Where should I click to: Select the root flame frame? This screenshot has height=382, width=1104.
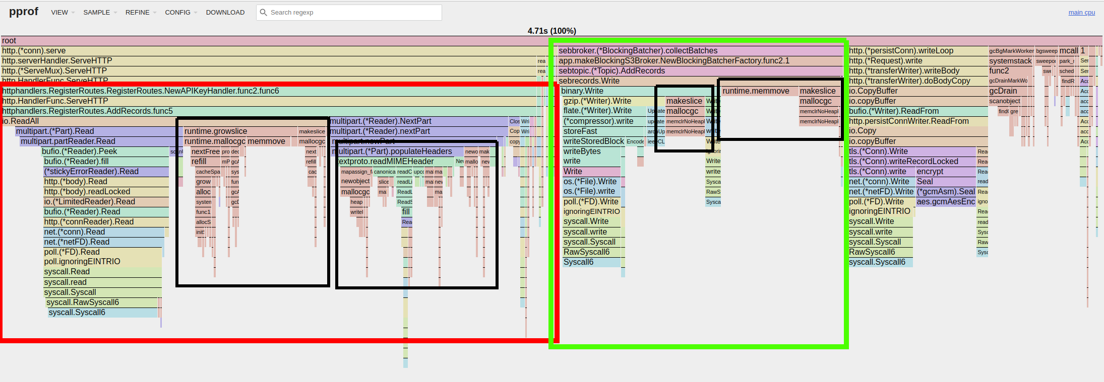[x=551, y=41]
